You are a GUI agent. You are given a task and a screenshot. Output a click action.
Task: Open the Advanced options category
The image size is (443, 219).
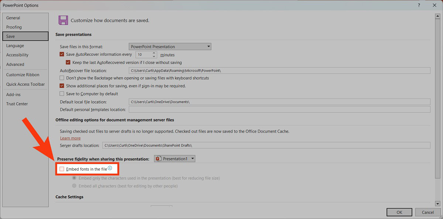[25, 64]
